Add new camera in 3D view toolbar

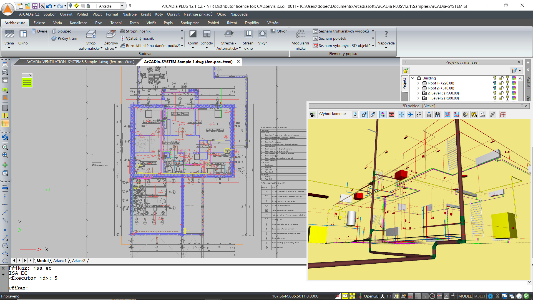[313, 114]
